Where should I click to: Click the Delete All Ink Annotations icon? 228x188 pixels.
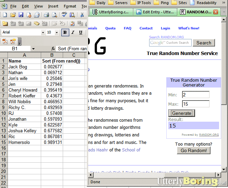[62, 23]
